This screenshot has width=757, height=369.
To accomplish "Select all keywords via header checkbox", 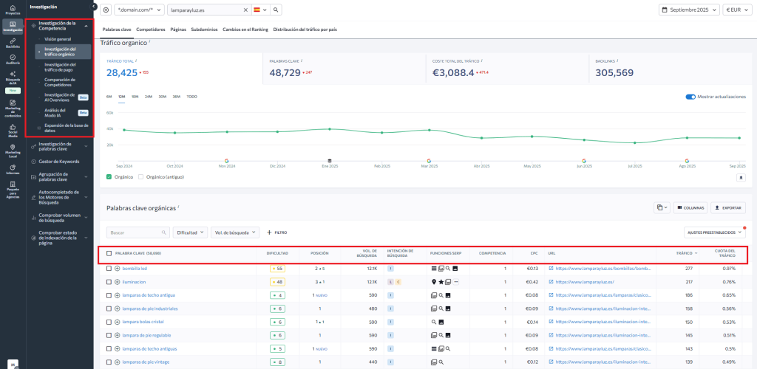I will 109,253.
